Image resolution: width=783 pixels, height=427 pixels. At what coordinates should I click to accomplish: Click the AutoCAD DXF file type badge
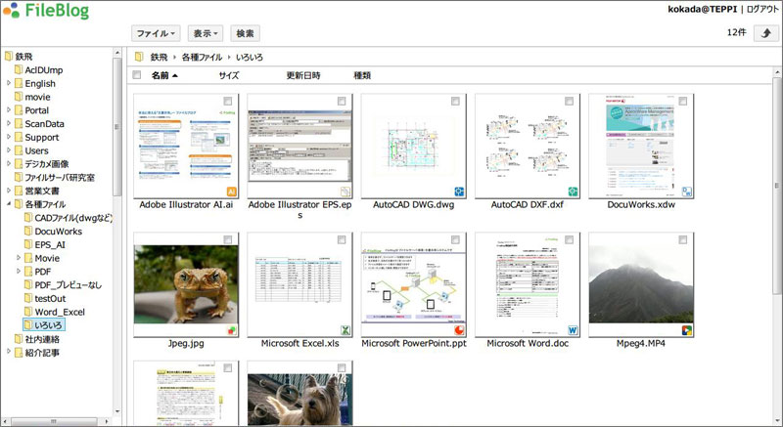(x=574, y=192)
